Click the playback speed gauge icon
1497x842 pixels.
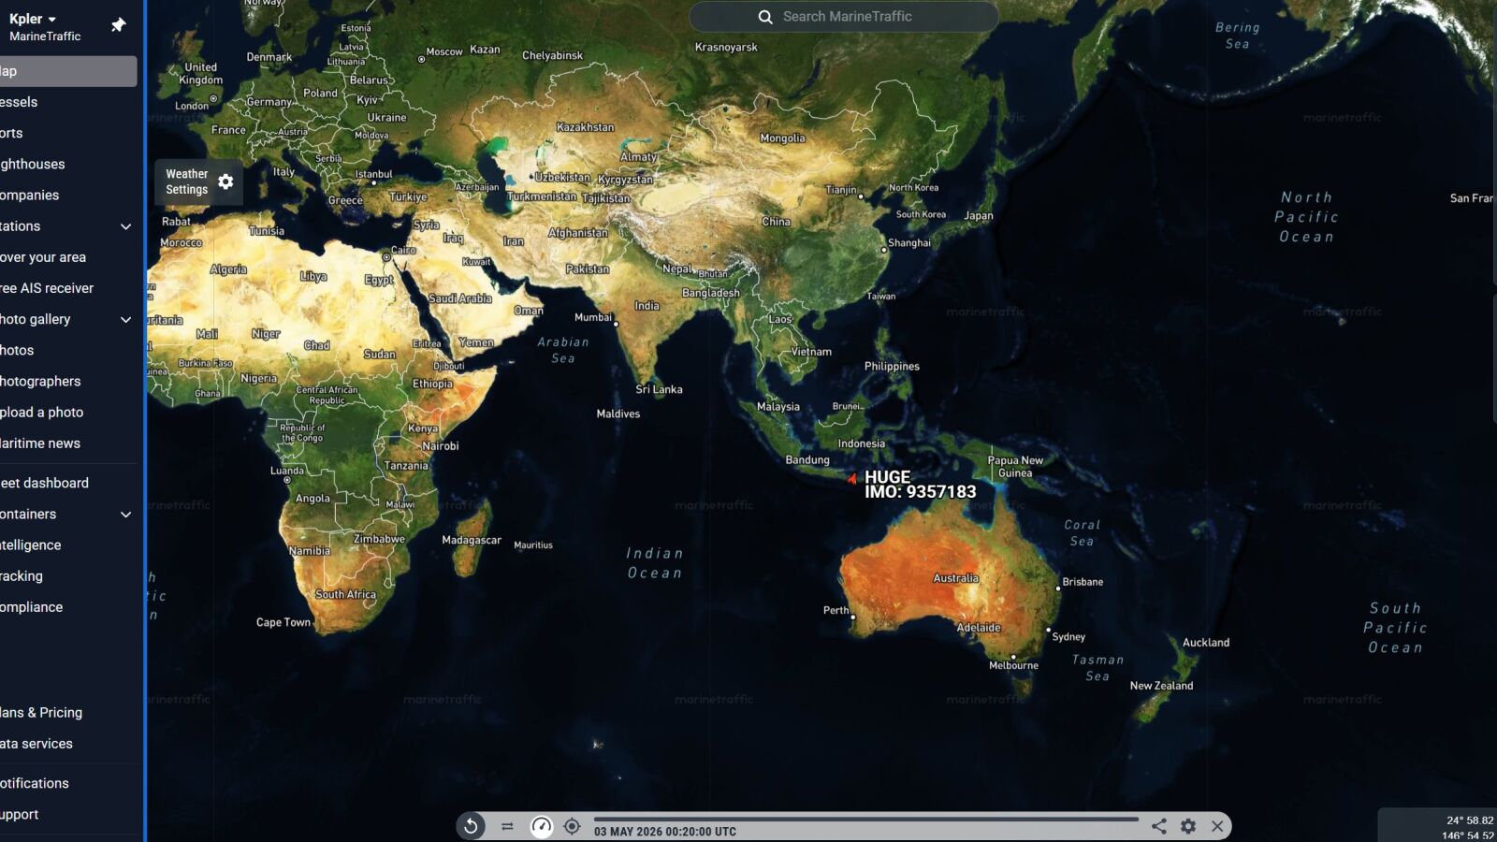(x=541, y=826)
